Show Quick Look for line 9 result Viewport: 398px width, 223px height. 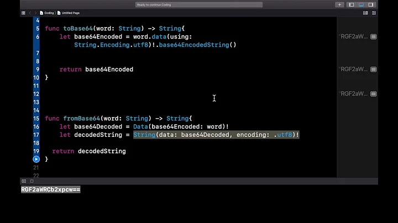(373, 70)
